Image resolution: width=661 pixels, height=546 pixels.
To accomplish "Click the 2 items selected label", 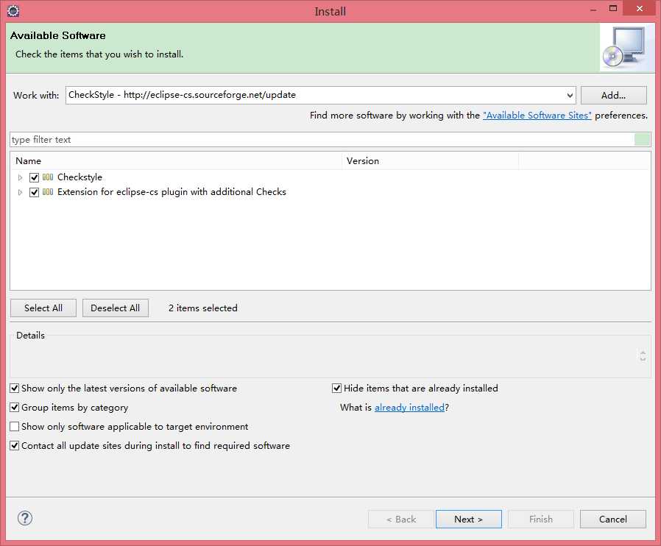I will (x=202, y=308).
